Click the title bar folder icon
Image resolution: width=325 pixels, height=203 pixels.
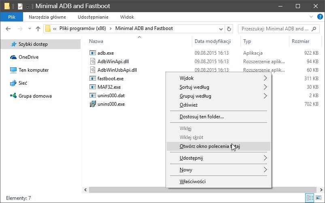tap(7, 6)
